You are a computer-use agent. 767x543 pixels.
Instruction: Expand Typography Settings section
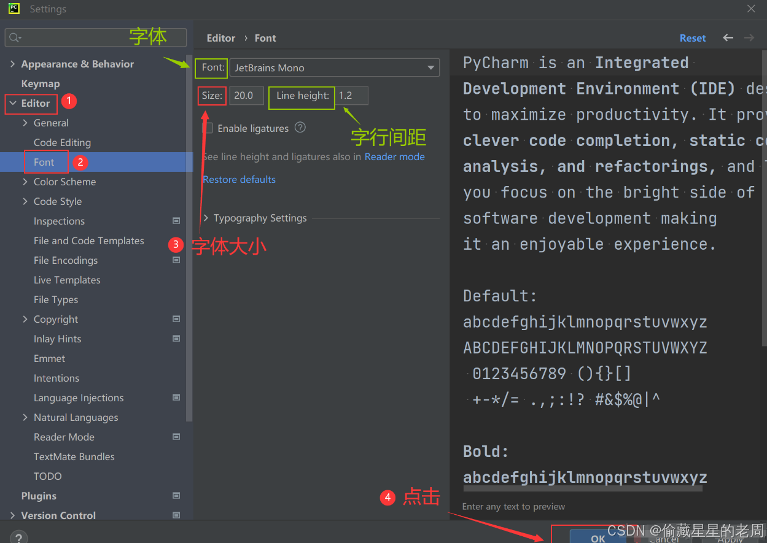click(x=206, y=218)
